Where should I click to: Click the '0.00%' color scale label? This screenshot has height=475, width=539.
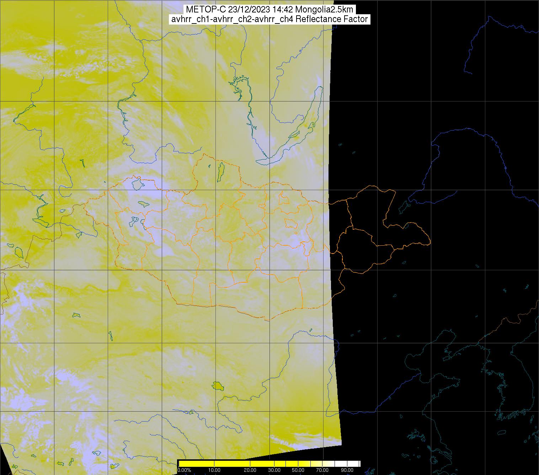click(184, 470)
